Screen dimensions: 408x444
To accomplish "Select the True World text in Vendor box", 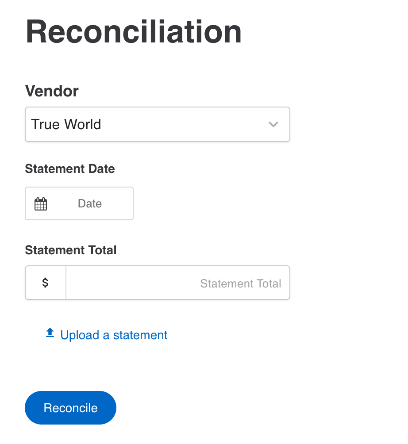I will click(x=66, y=124).
